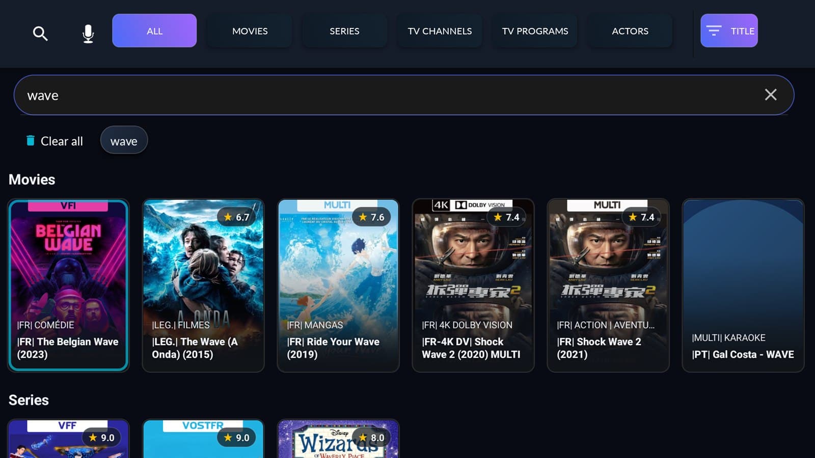Open the TITLE sort filter icon

point(715,31)
